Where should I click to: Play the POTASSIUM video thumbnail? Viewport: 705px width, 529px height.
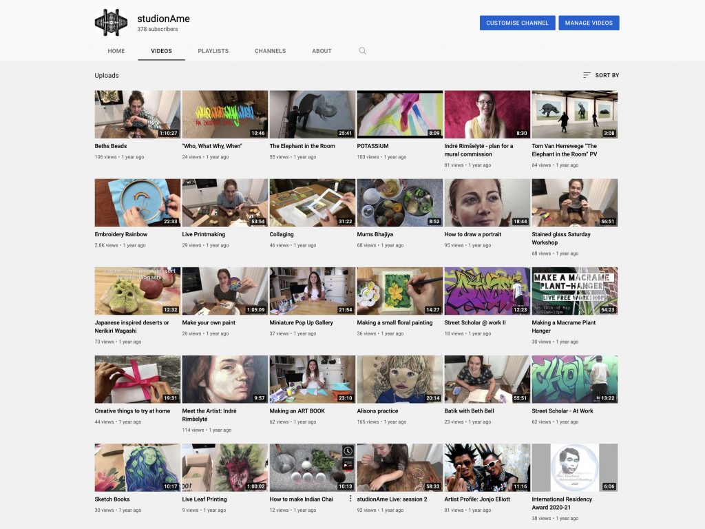click(399, 114)
